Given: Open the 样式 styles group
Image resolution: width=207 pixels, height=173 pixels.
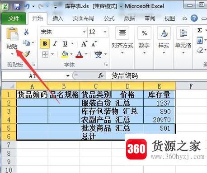Looking at the screenshot, I should click(x=164, y=40).
